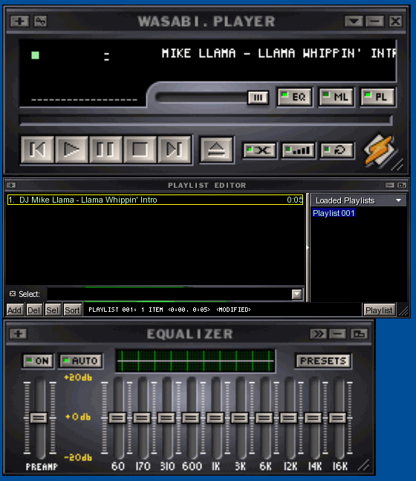Click the 16K band slider handle
Screen dimensions: 416x481
(338, 418)
